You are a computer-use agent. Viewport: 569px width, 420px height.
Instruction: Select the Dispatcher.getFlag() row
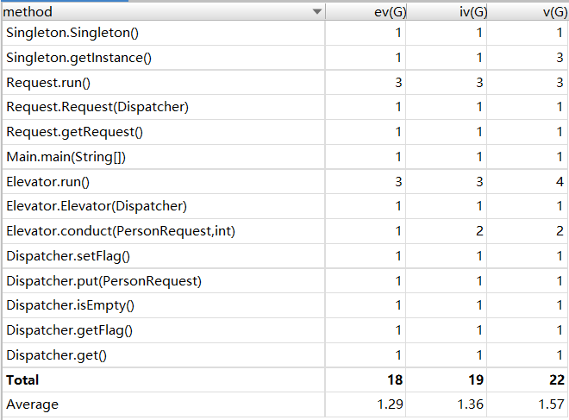[x=284, y=330]
